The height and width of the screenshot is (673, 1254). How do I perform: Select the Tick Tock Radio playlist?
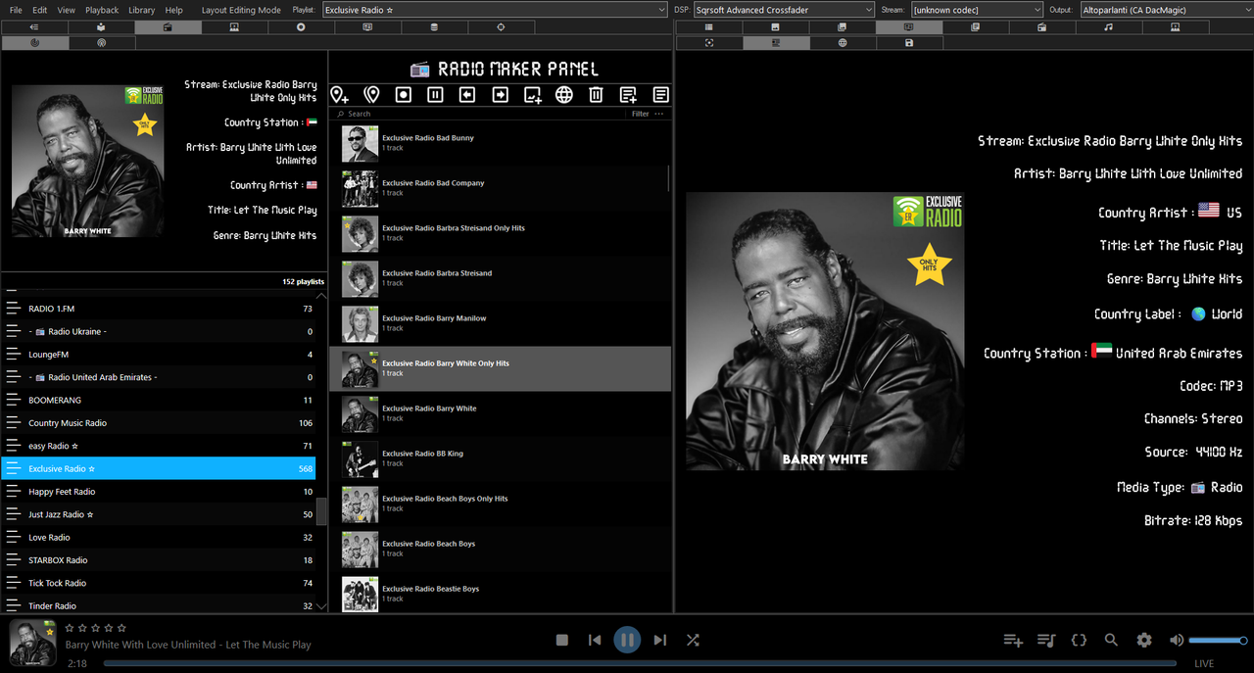[159, 583]
